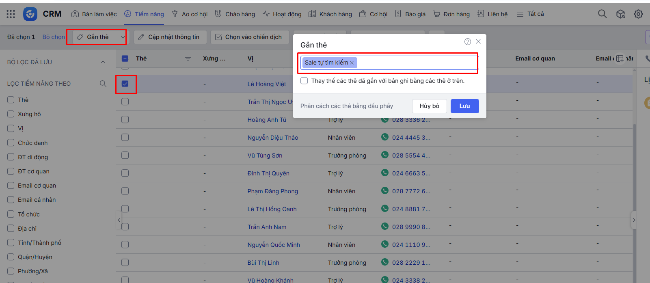This screenshot has width=650, height=283.
Task: Expand the Gắn thẻ dropdown arrow
Action: [123, 37]
